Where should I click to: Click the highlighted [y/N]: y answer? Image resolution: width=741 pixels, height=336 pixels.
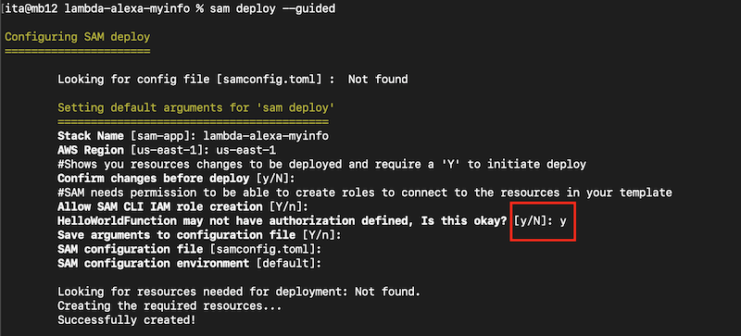(x=540, y=221)
